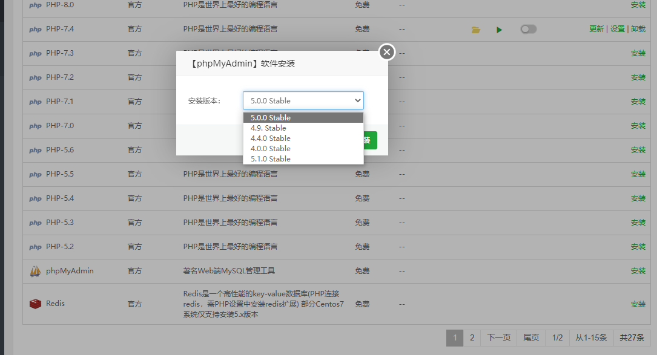Click php icon beside PHP-7.0
Screen dimensions: 657x355
35,126
